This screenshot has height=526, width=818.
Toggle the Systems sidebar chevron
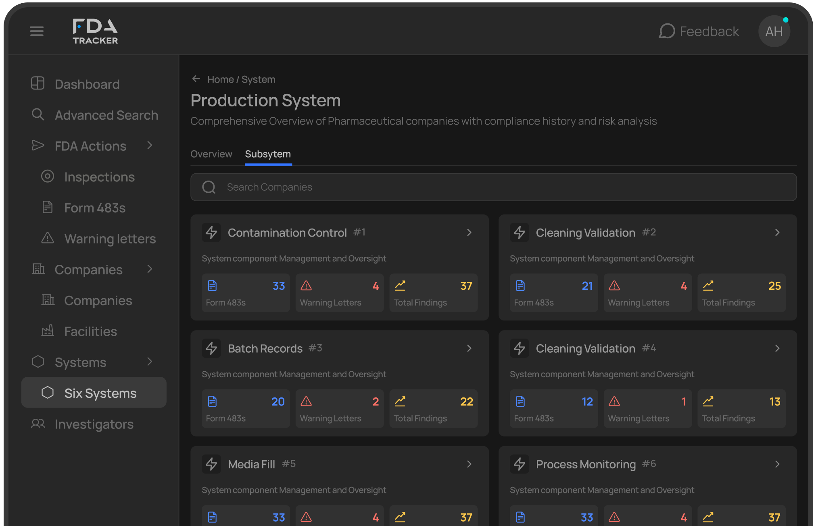pyautogui.click(x=150, y=362)
